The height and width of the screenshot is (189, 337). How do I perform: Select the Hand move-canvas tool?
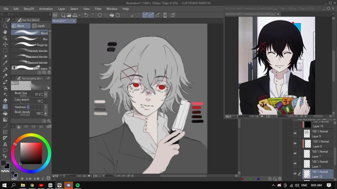(x=5, y=32)
